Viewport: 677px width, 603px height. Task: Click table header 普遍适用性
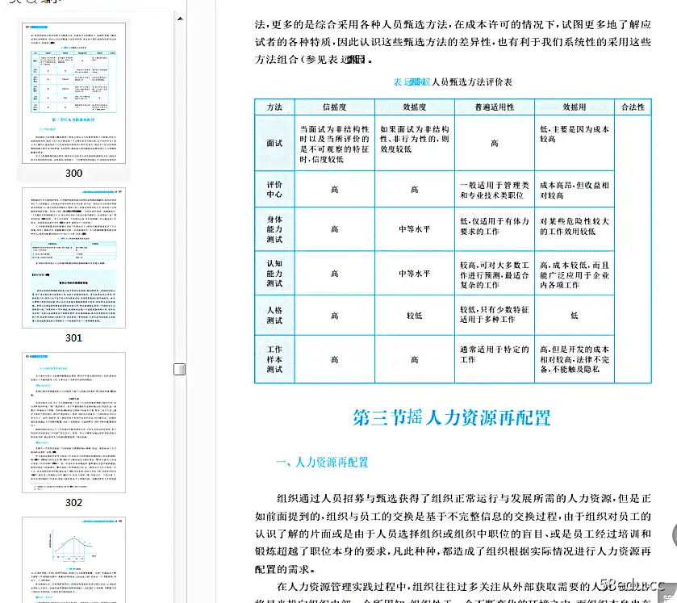(495, 107)
